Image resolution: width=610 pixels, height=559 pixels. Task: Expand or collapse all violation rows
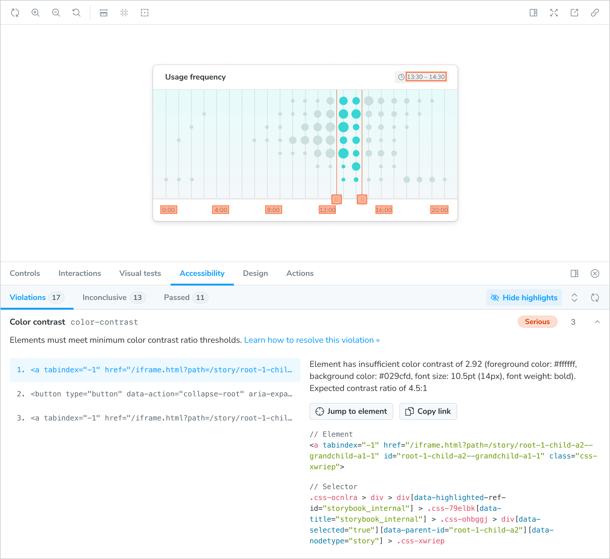click(575, 298)
